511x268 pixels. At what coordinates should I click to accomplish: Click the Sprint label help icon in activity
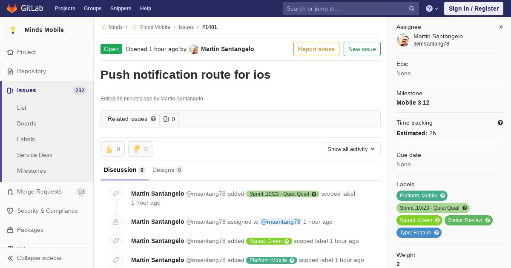314,194
